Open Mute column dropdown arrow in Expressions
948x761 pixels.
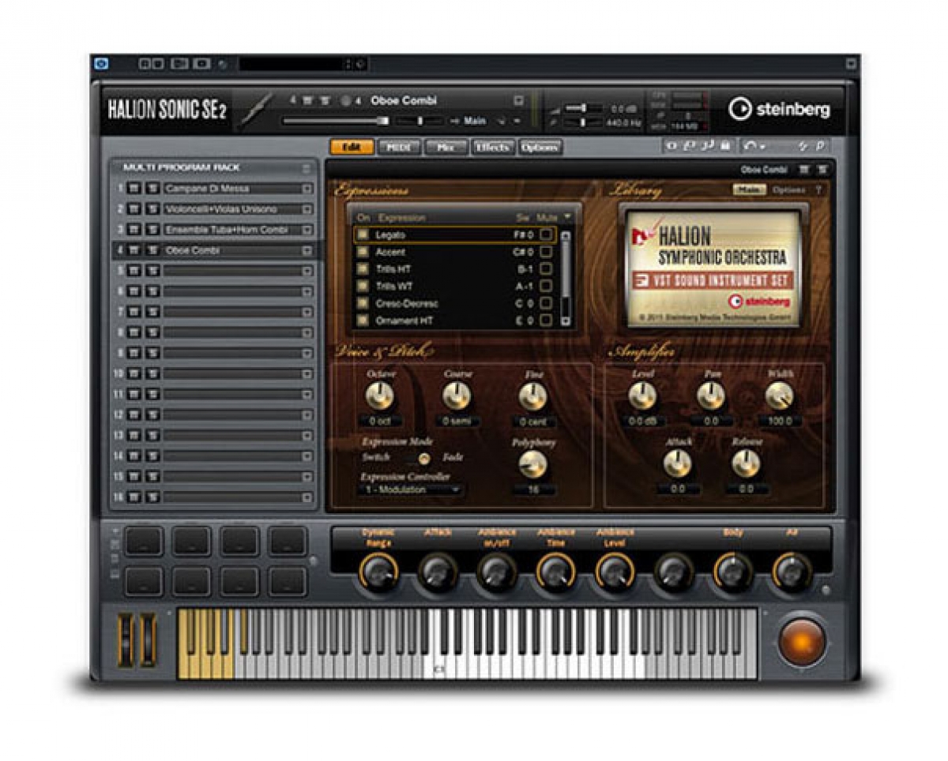tap(567, 216)
